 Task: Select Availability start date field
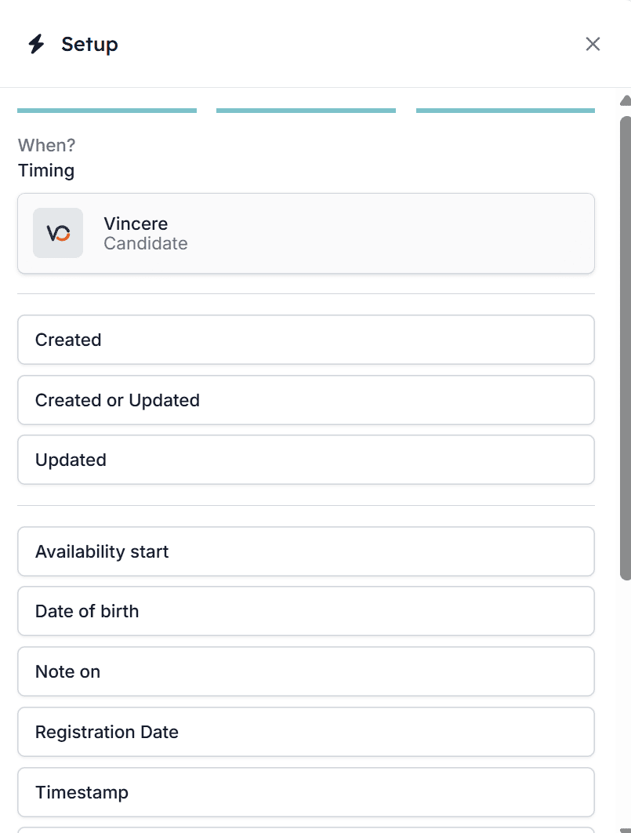[x=306, y=551]
